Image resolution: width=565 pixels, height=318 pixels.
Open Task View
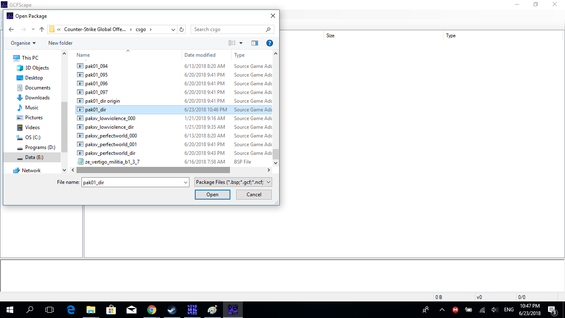click(x=50, y=310)
